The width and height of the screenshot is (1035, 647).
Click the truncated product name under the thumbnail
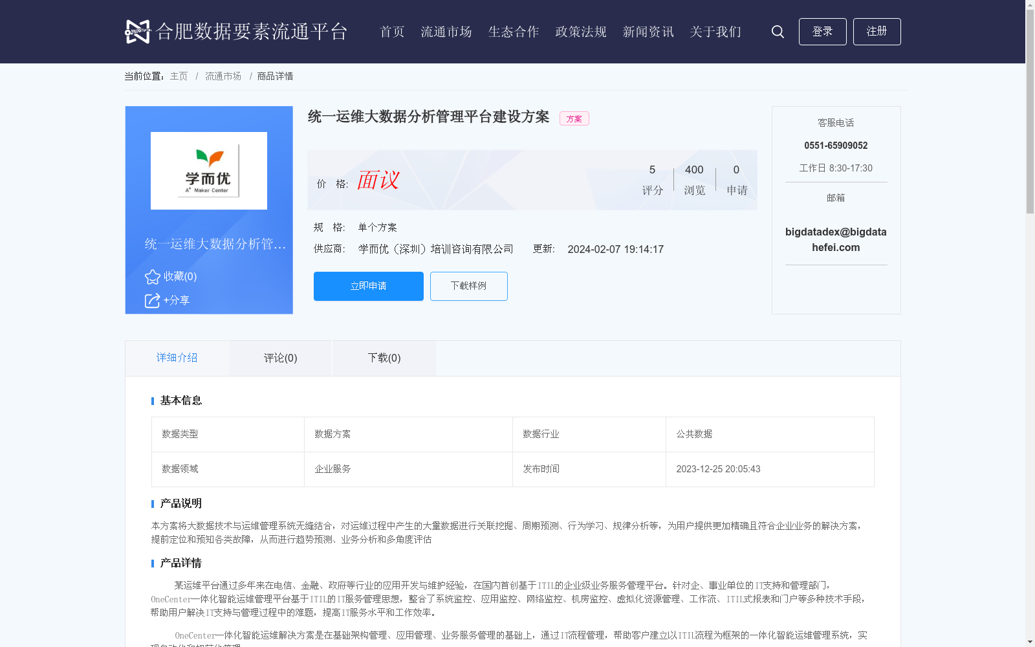(215, 244)
